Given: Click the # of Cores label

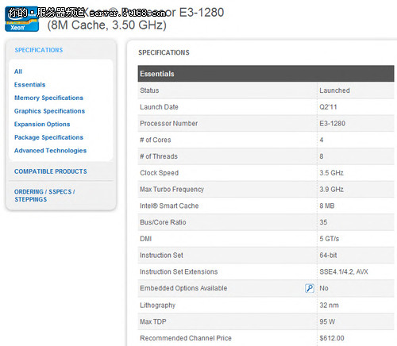Looking at the screenshot, I should 156,140.
